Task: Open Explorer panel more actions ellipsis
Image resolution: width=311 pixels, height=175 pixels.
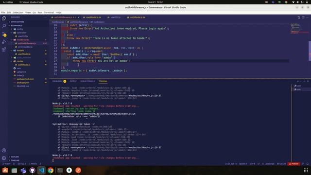Action: 45,17
